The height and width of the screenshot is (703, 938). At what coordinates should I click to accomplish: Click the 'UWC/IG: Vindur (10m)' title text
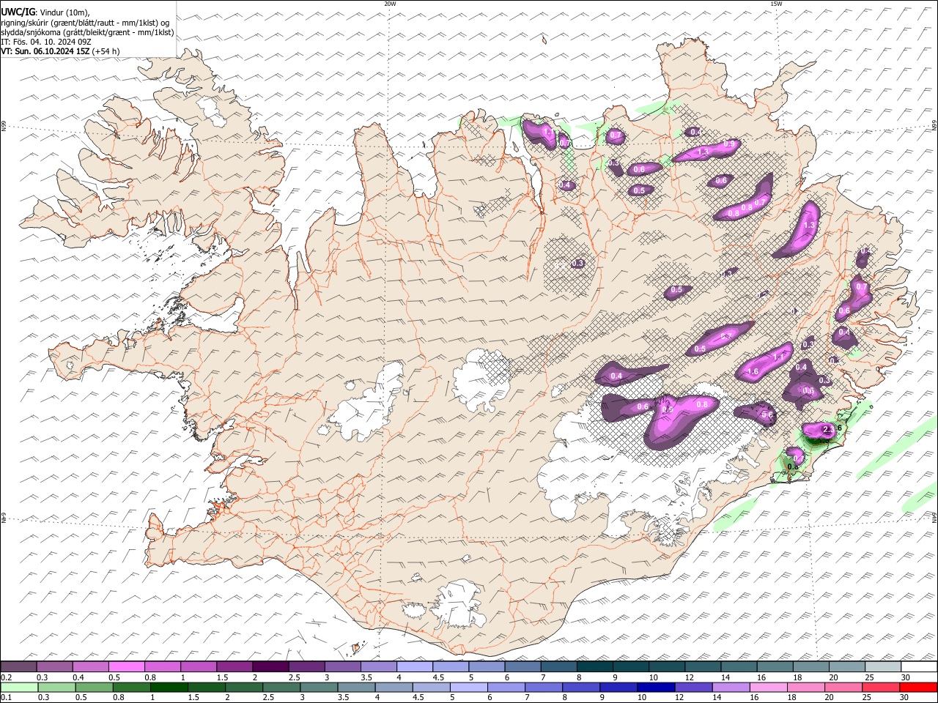click(x=45, y=12)
